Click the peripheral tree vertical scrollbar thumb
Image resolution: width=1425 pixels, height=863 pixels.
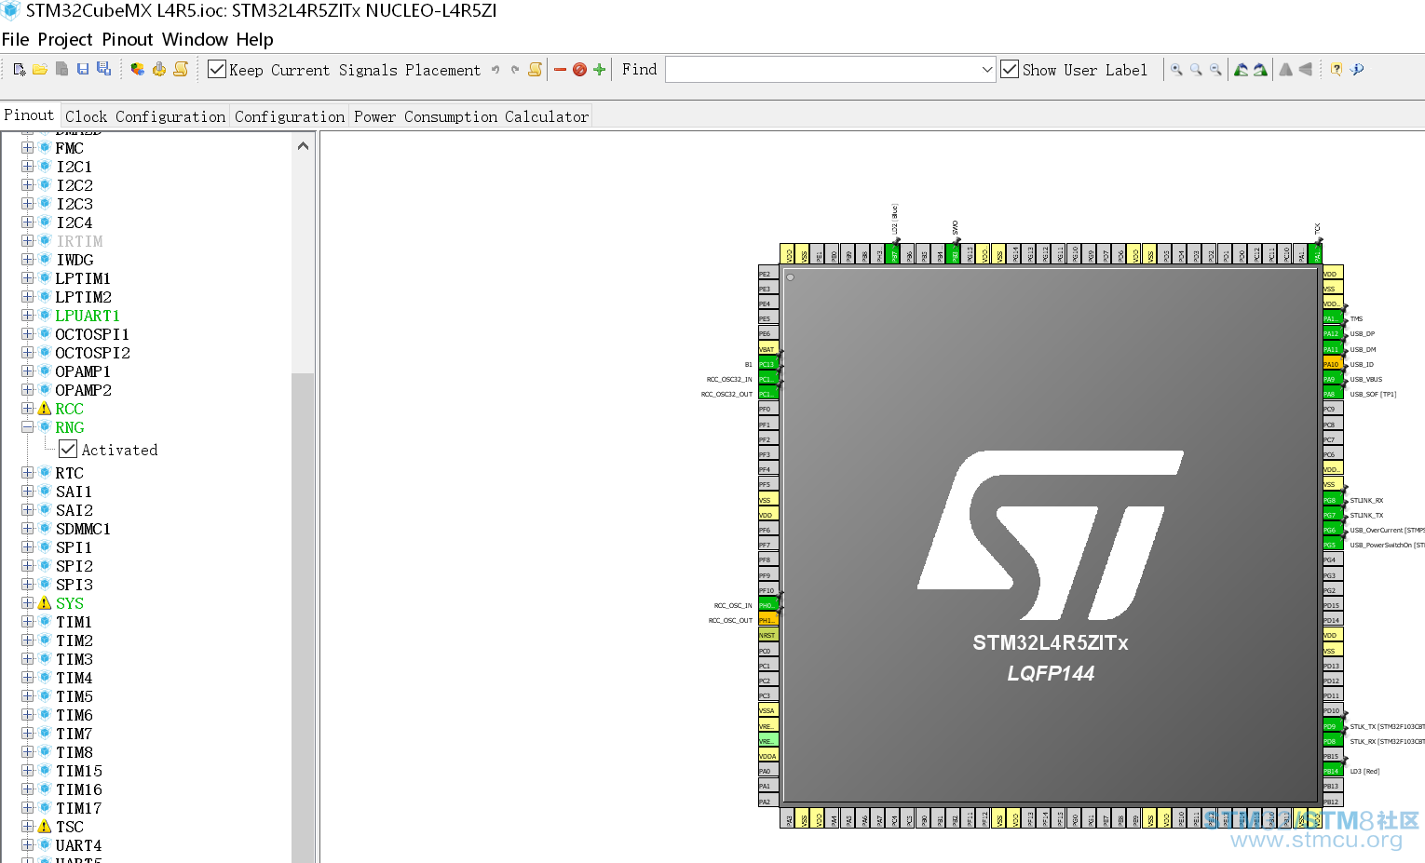point(303,616)
